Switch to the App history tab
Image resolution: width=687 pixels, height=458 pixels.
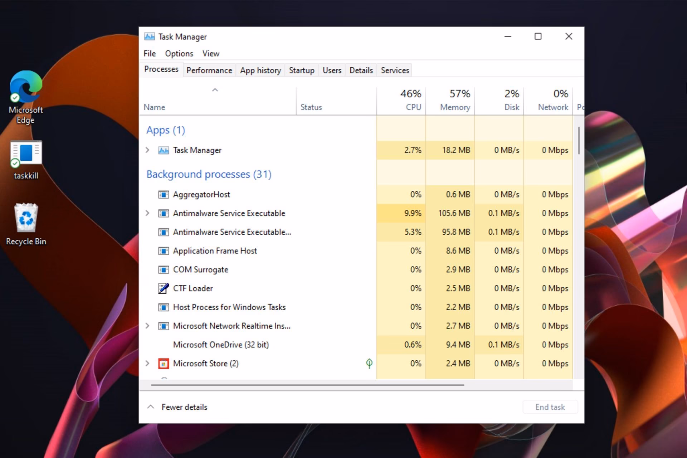click(x=260, y=70)
